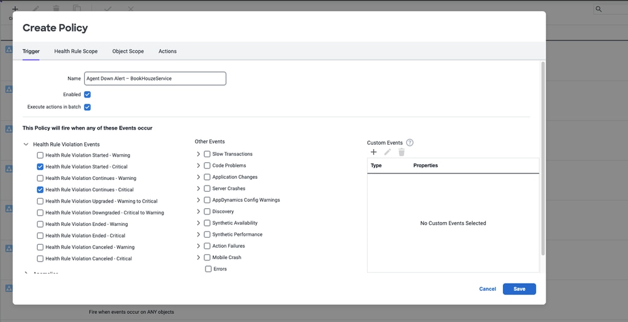Check AppDynamics Config Warnings checkbox
This screenshot has height=322, width=628.
tap(207, 200)
